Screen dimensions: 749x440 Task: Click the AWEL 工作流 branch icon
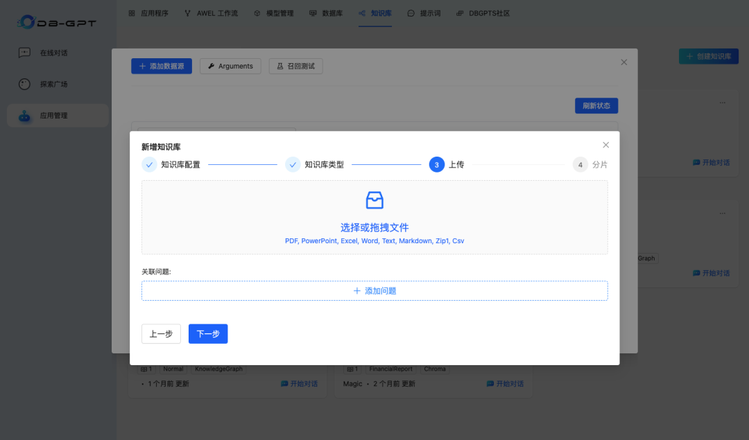click(x=188, y=12)
